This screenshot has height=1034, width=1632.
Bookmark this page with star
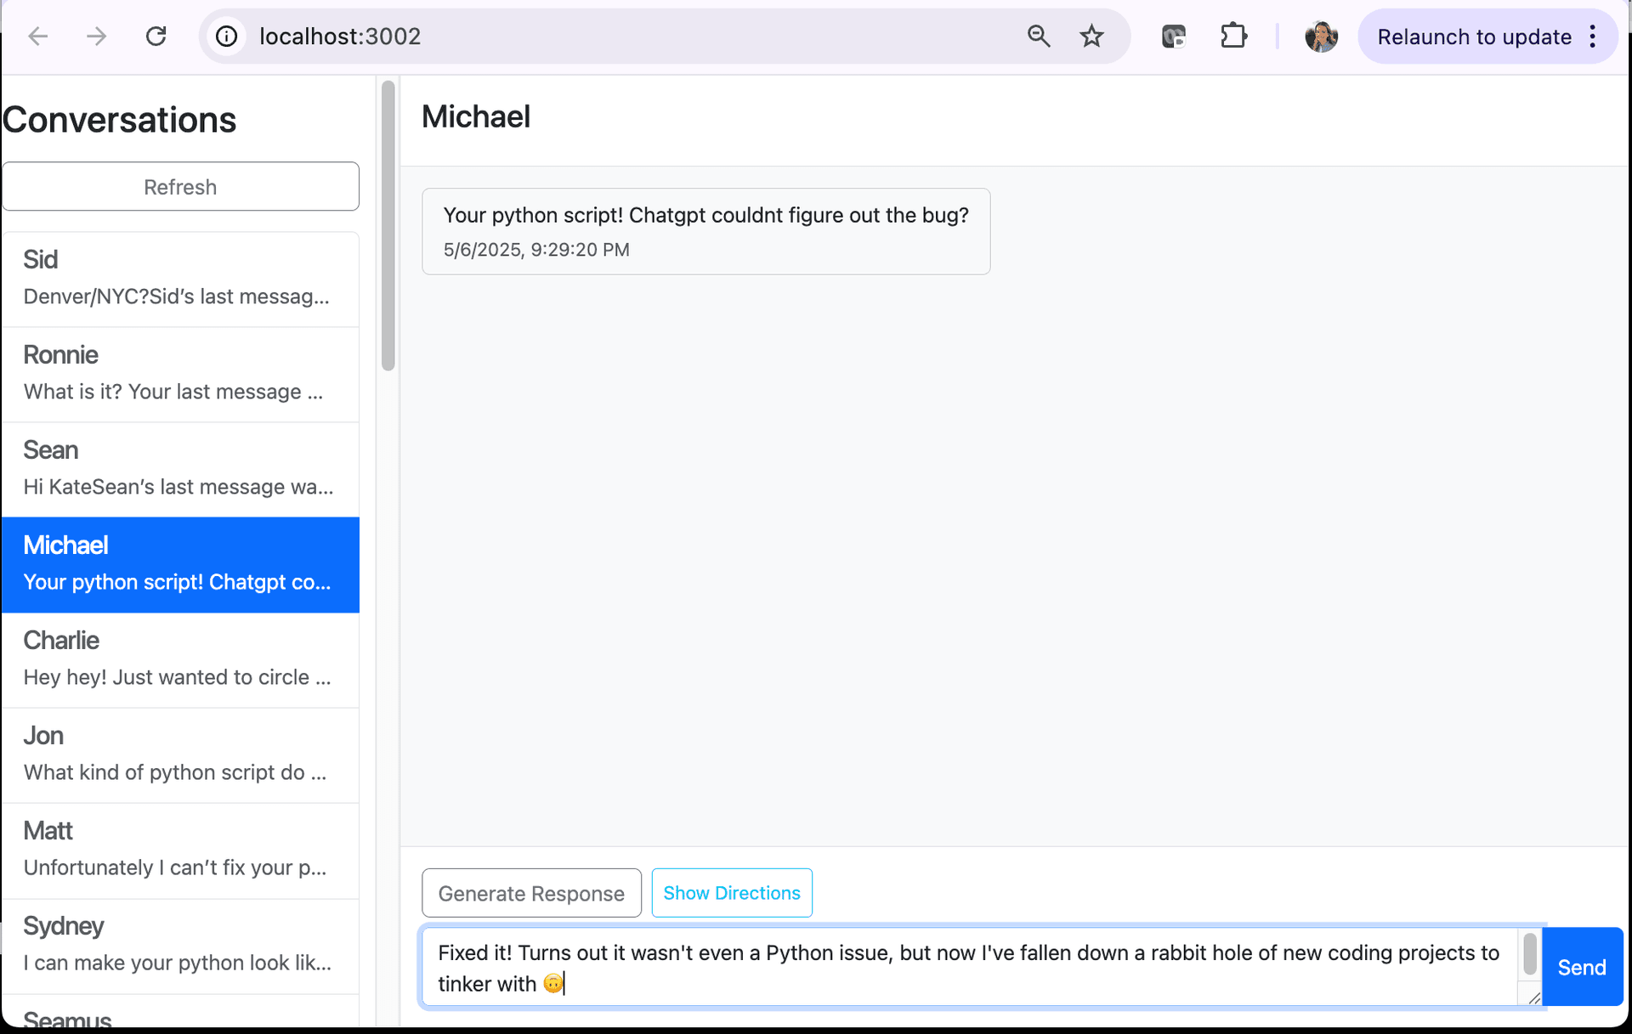click(x=1092, y=37)
